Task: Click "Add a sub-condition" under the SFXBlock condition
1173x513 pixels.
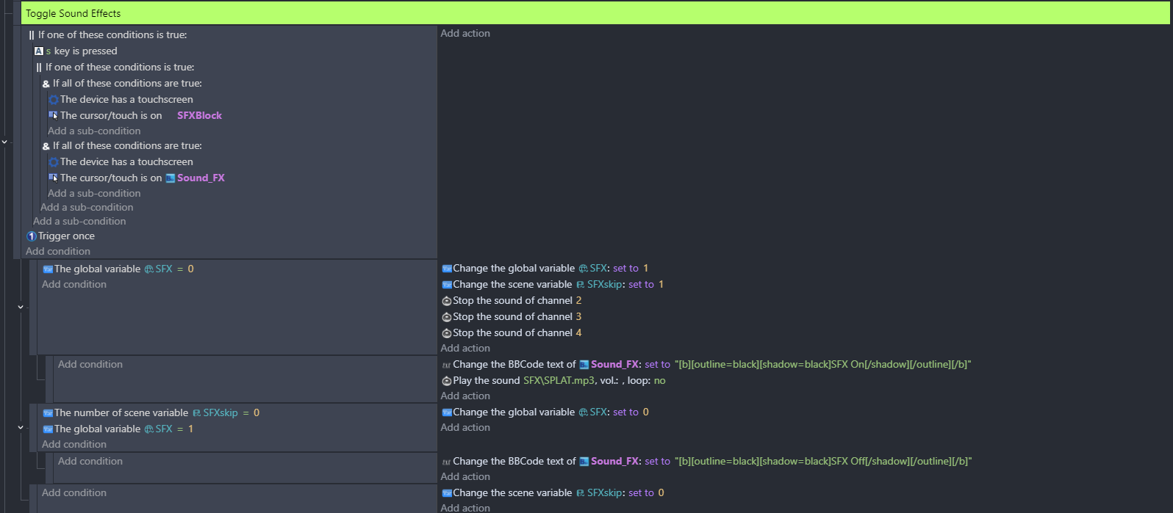Action: point(94,131)
